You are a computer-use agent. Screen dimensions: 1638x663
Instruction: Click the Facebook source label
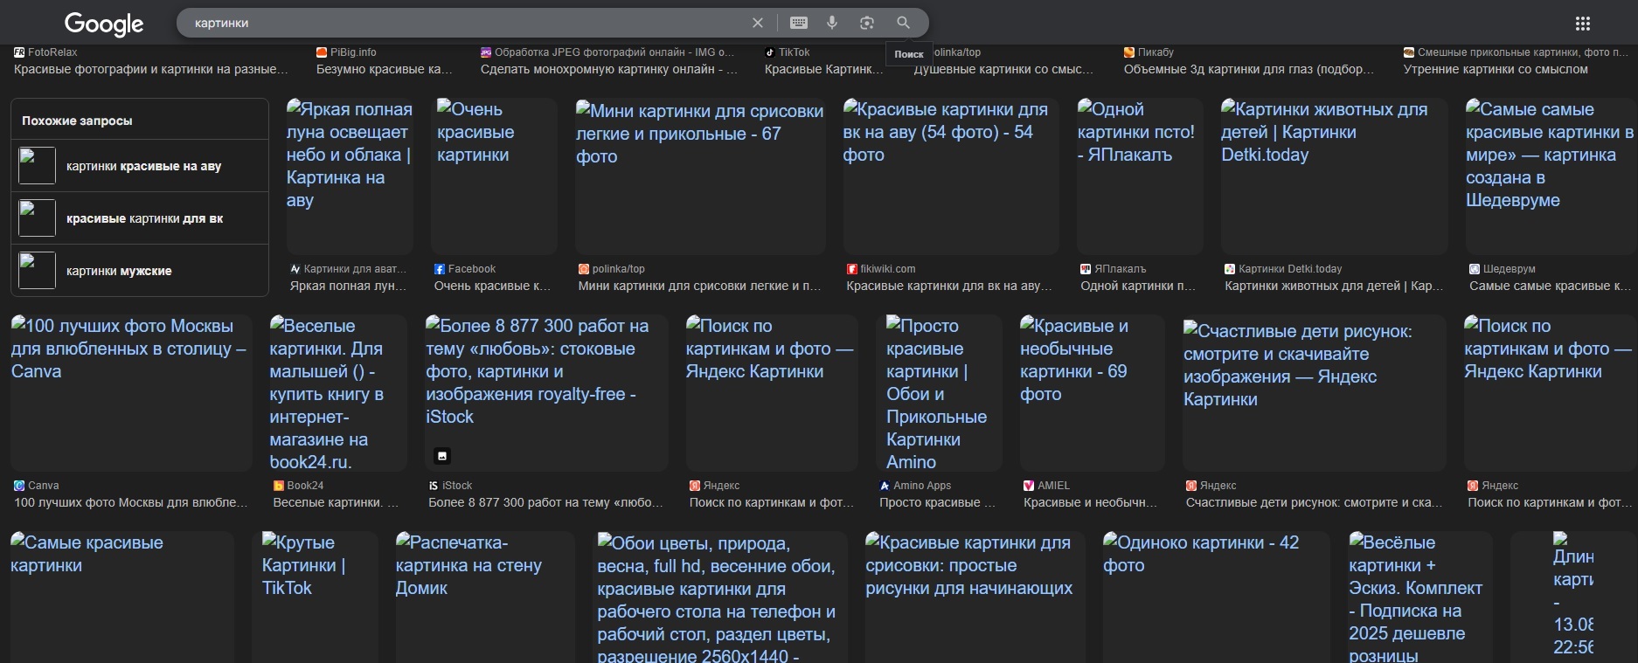(x=472, y=269)
